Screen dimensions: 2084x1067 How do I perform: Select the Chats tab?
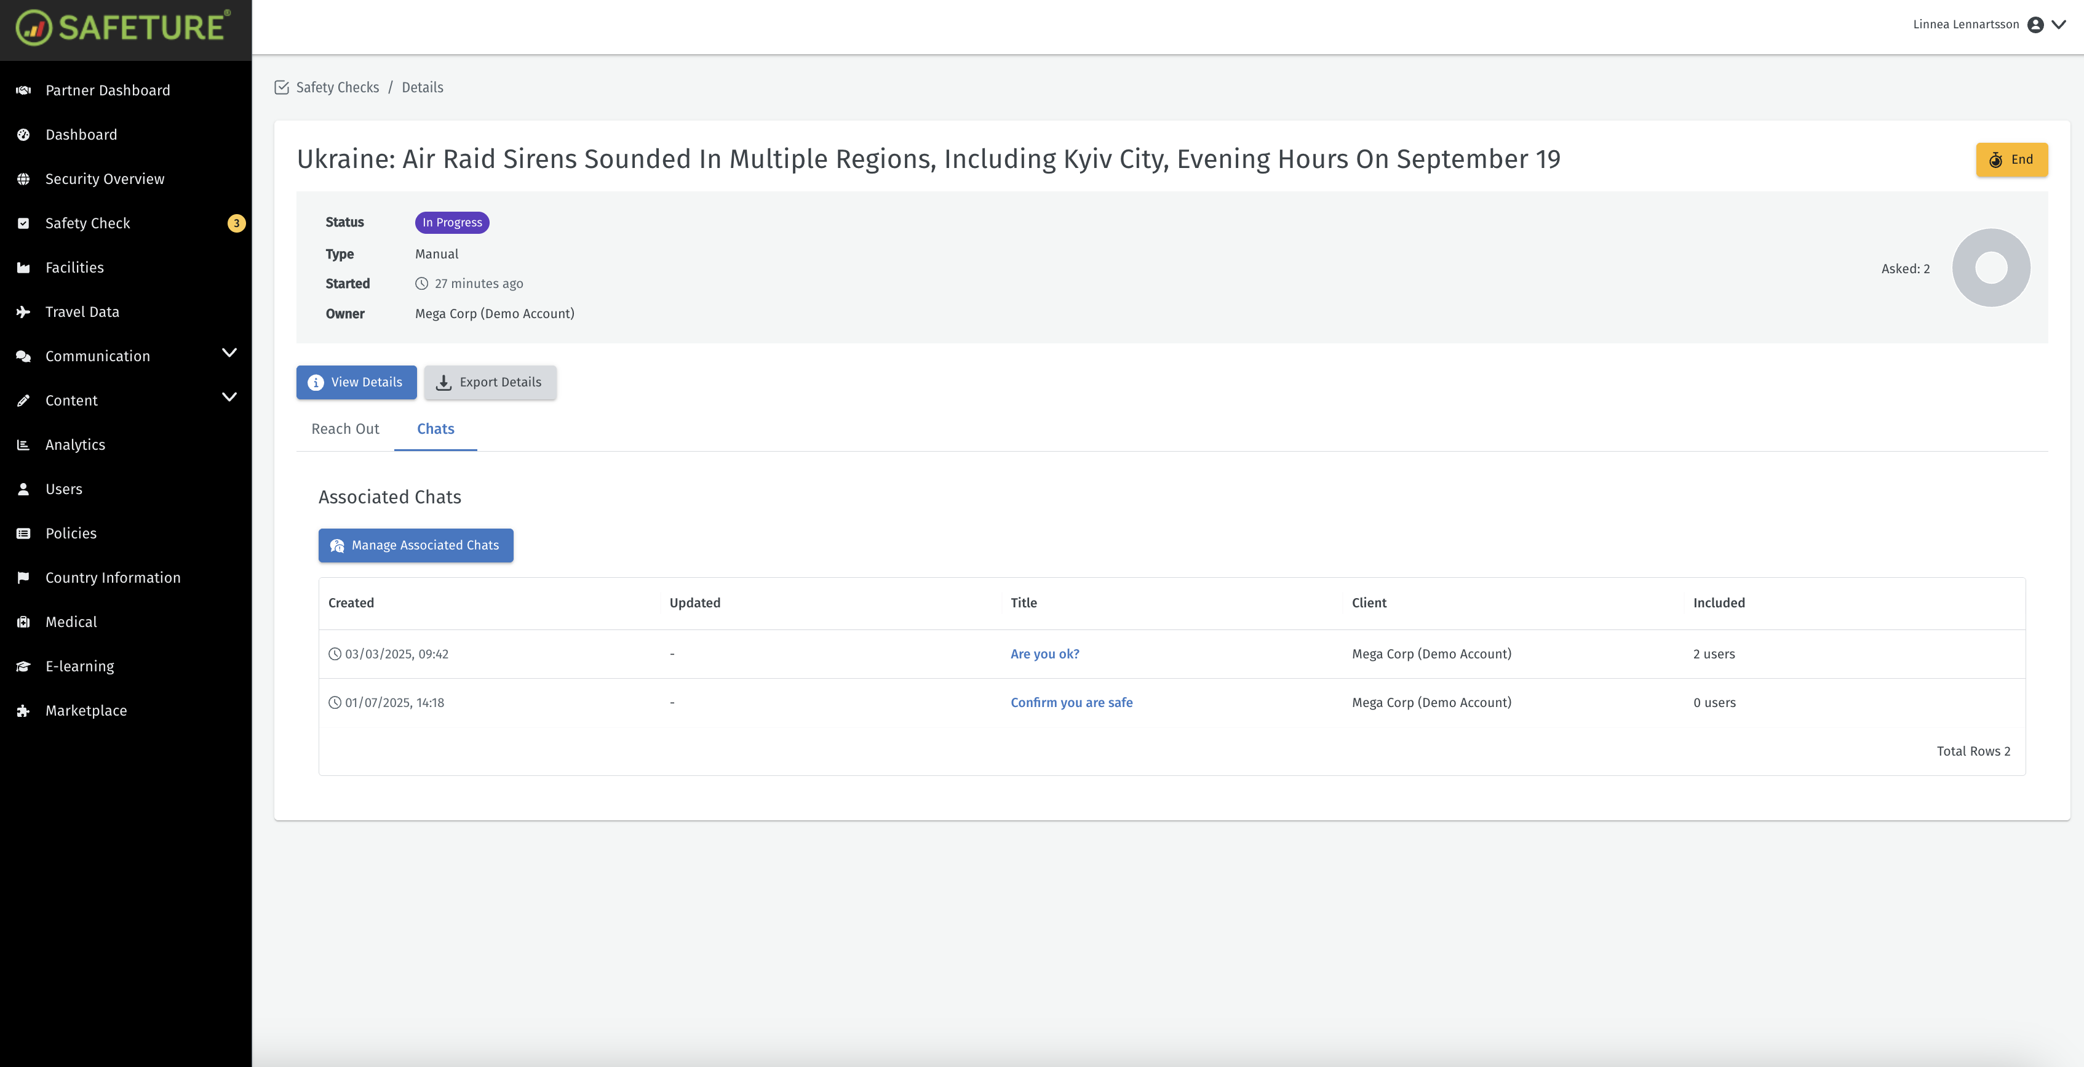coord(435,429)
